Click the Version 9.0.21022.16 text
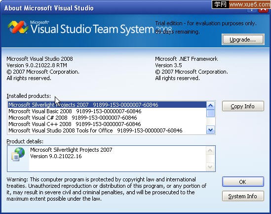Viewport: 271px width, 214px height. pos(56,156)
